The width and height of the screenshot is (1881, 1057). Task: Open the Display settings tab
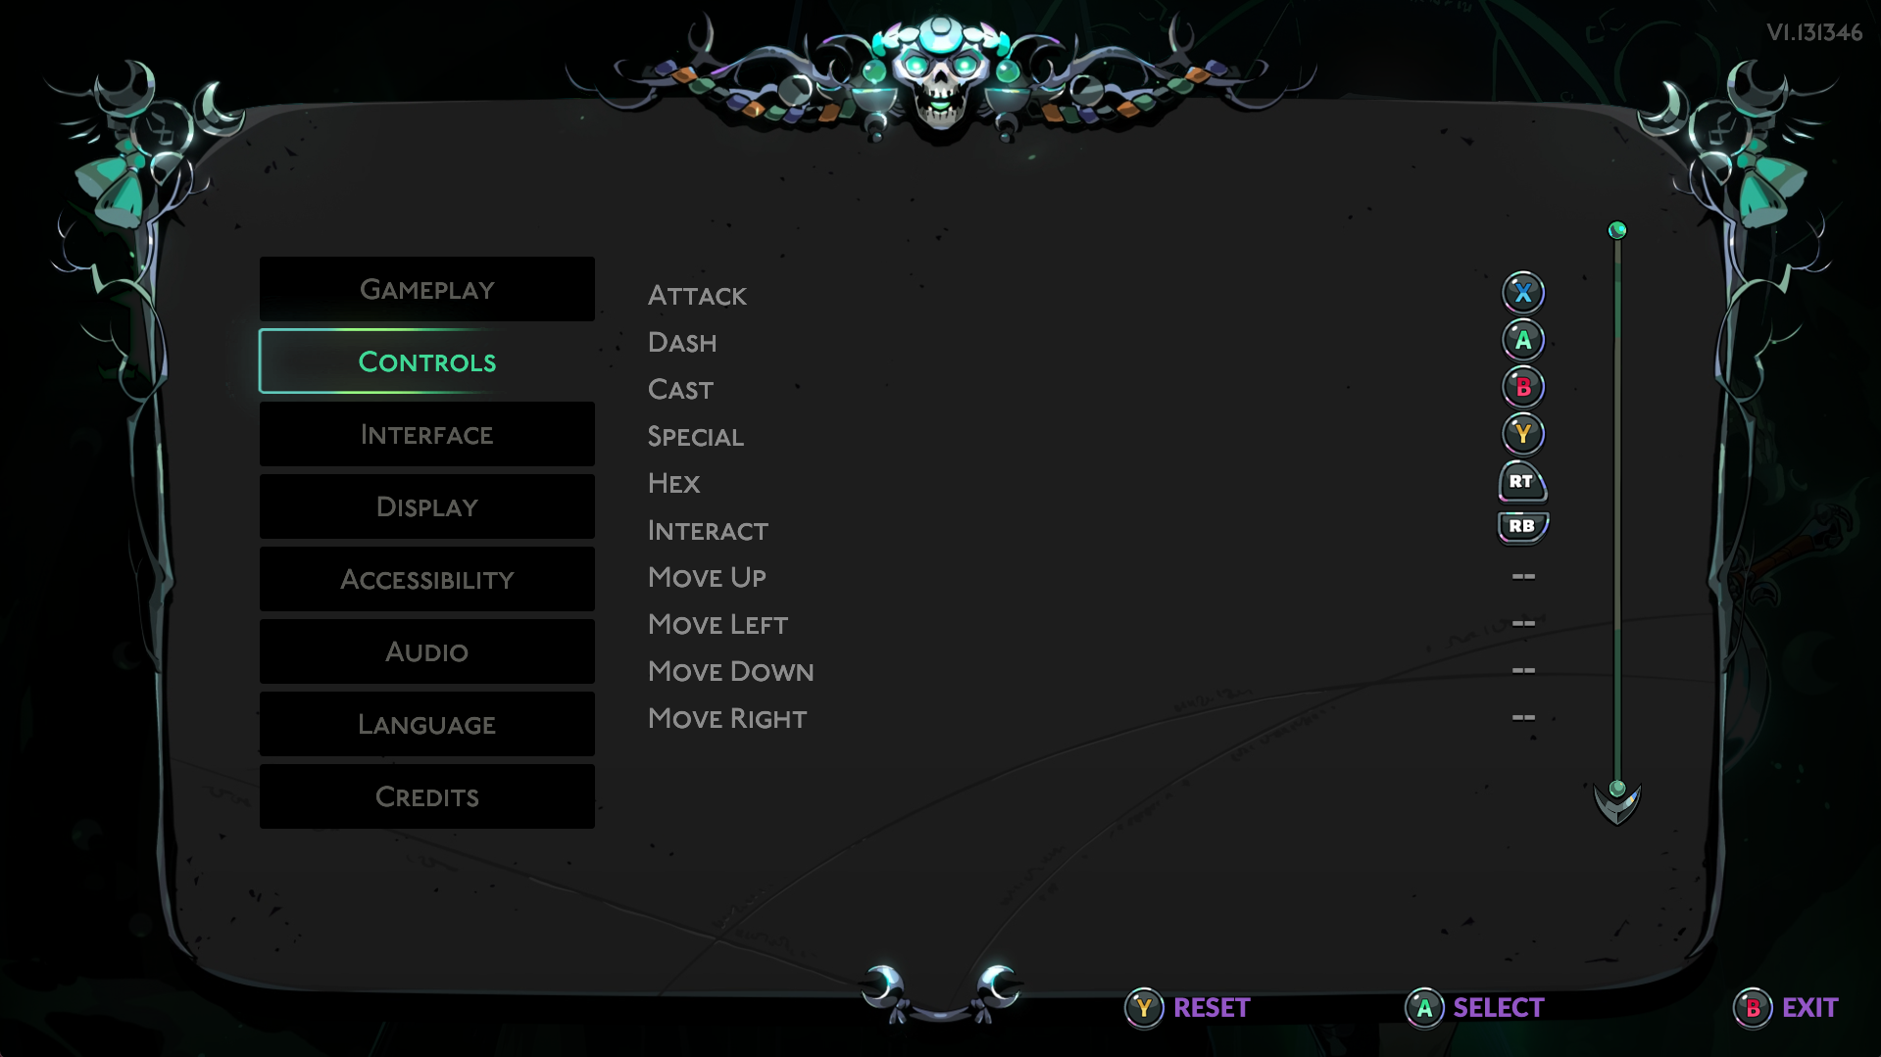427,506
